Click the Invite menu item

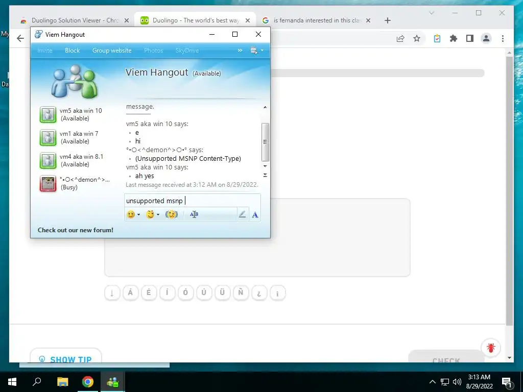[45, 51]
